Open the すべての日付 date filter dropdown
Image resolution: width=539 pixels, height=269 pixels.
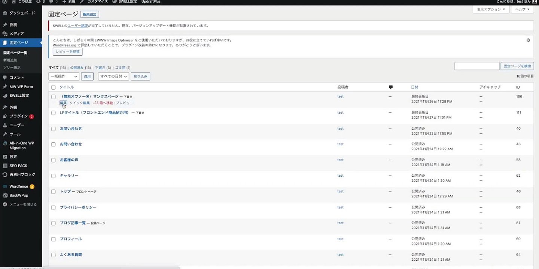(113, 76)
